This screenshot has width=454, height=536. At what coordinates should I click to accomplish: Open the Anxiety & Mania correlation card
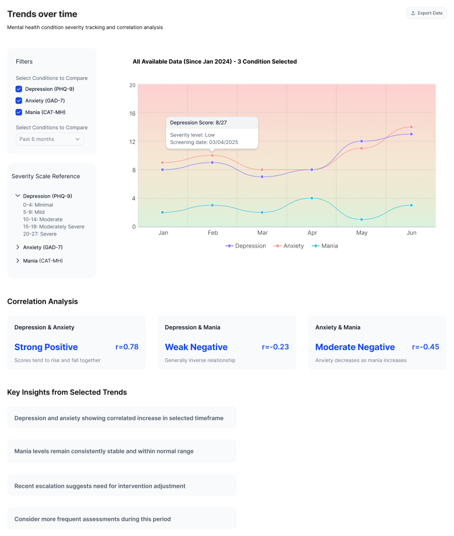tap(378, 343)
